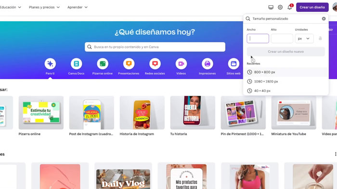Clear the Tamaño personalizado search field

pos(324,19)
